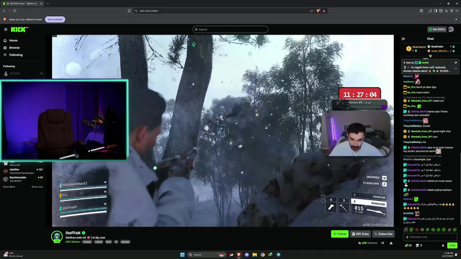Image resolution: width=461 pixels, height=259 pixels.
Task: Open the Brave Wallet icon
Action: [x=441, y=11]
